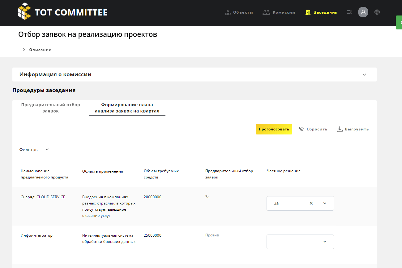Click the Комиссии people icon

(x=266, y=12)
